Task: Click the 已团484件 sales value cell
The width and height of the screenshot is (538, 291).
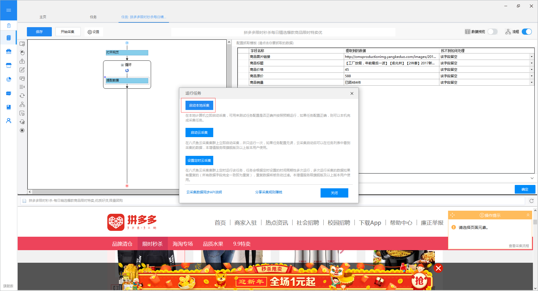Action: (x=391, y=83)
